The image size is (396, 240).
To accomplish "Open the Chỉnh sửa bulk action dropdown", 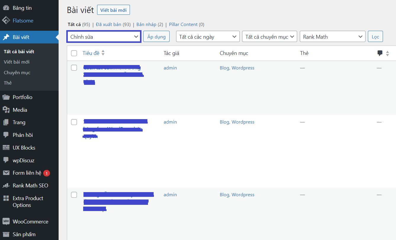I will (104, 37).
